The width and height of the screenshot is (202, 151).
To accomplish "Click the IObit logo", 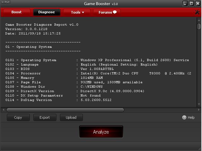I will point(6,2).
